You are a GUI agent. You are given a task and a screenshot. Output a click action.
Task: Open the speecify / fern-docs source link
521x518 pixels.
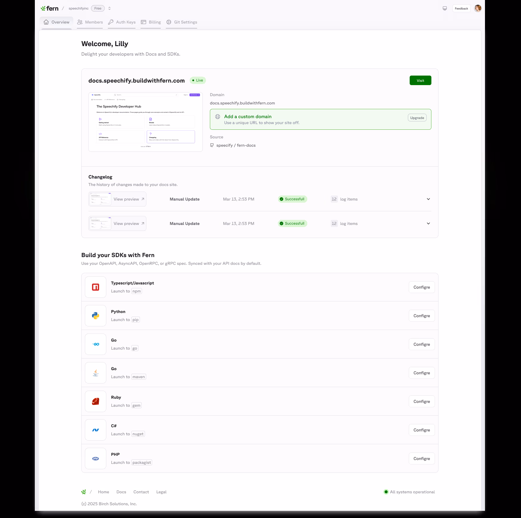point(236,145)
